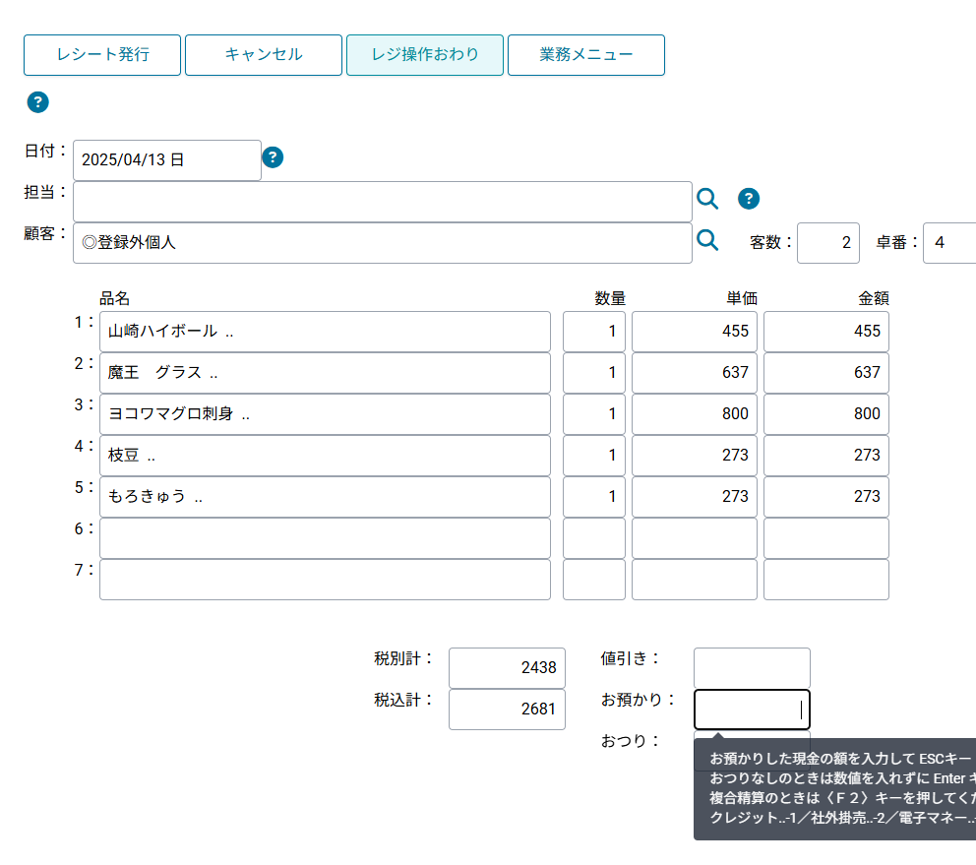Click the 卓番 field showing 4
Screen dimensions: 976x865
point(948,243)
